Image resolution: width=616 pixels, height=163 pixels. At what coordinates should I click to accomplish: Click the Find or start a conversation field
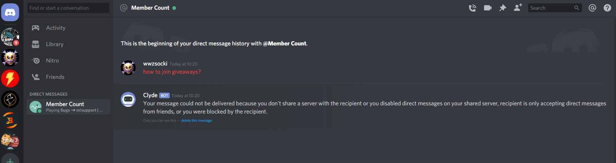click(68, 8)
